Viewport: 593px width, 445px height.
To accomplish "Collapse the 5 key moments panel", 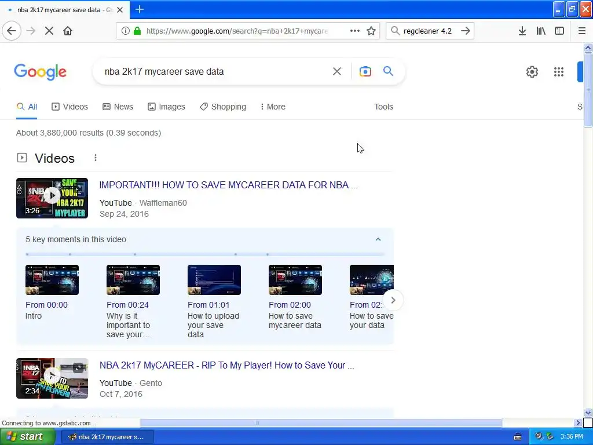I will (x=378, y=239).
